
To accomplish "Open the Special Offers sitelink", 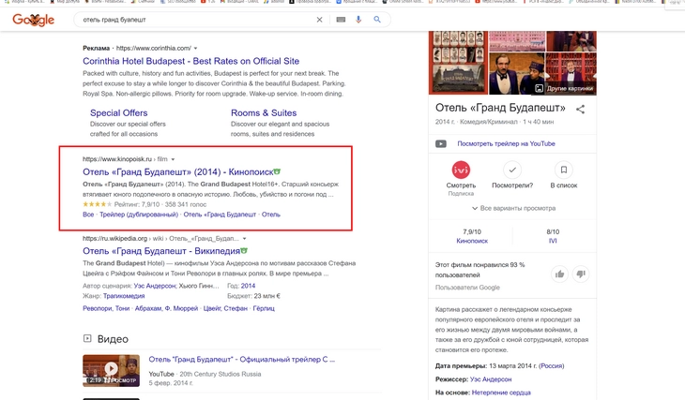I will pyautogui.click(x=119, y=113).
